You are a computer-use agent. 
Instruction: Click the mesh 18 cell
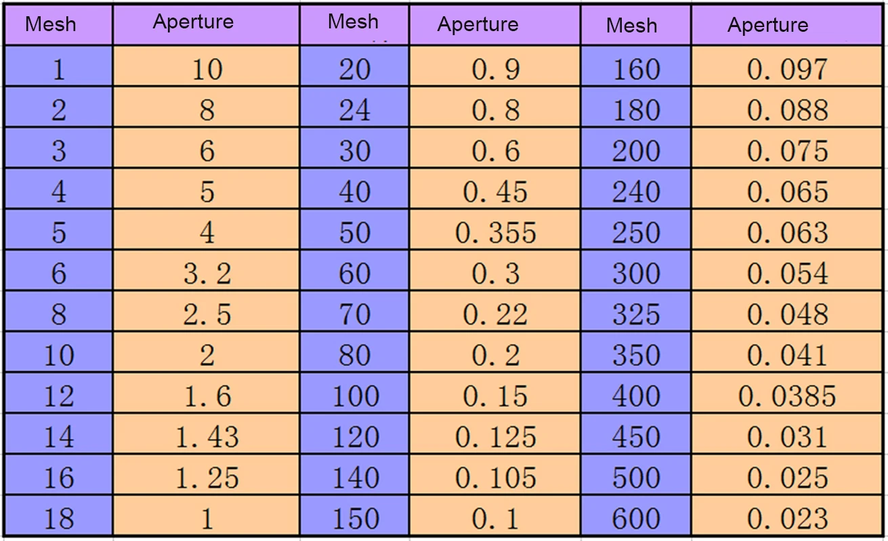(x=59, y=519)
